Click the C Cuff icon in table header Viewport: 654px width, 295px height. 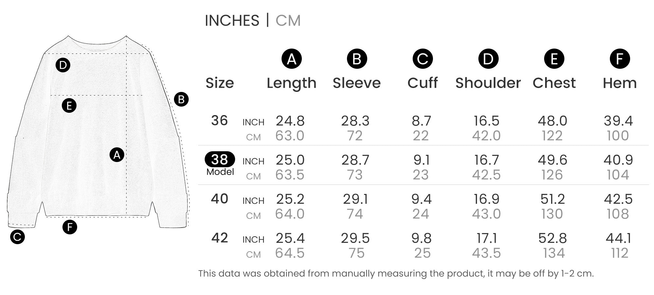pyautogui.click(x=422, y=59)
